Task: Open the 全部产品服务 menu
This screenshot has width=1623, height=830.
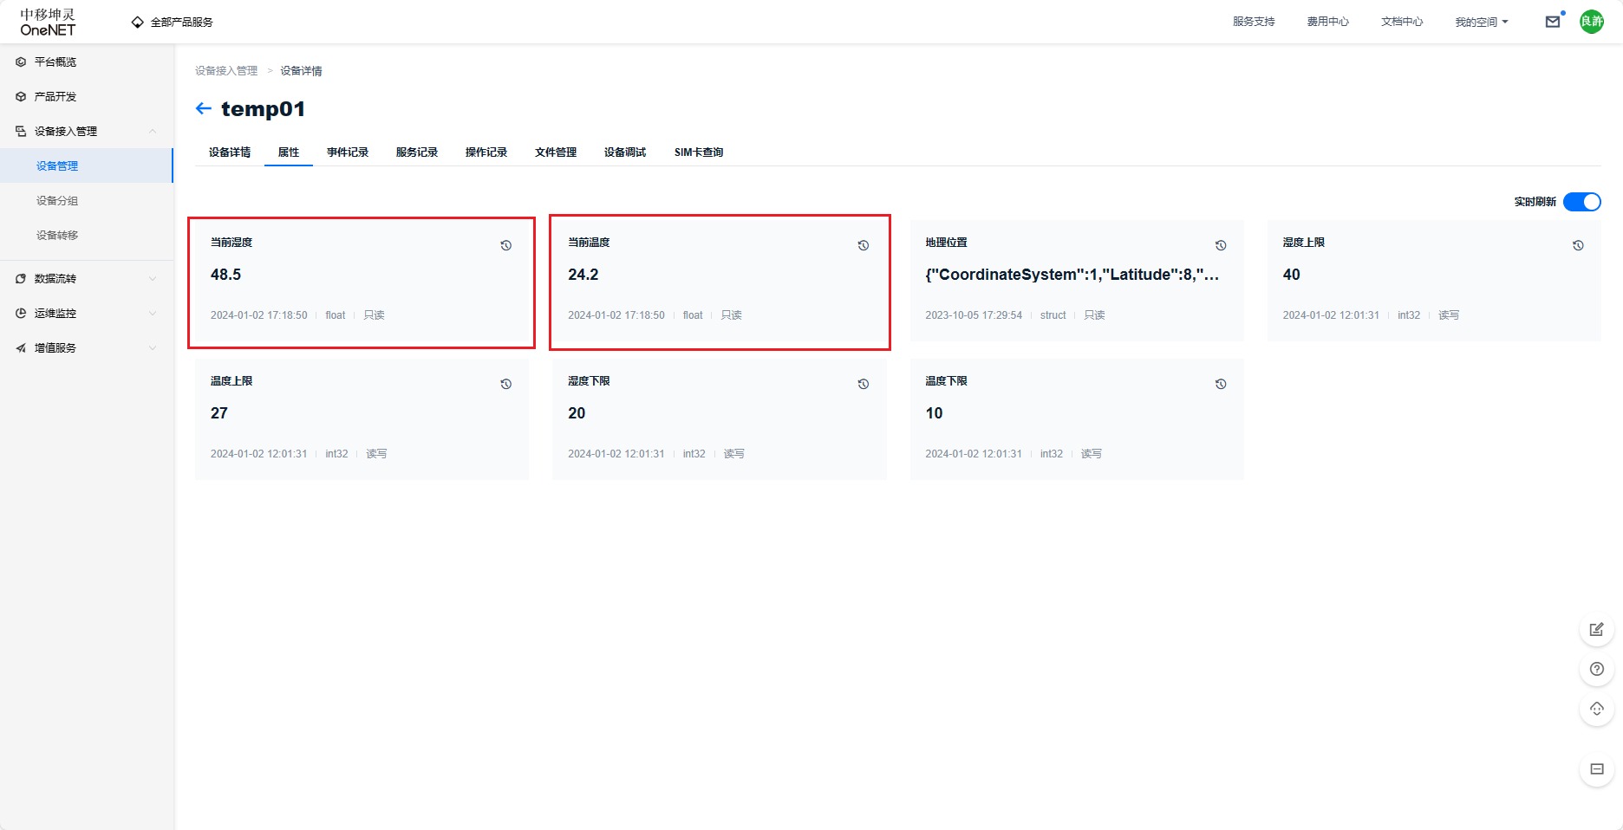Action: click(173, 23)
